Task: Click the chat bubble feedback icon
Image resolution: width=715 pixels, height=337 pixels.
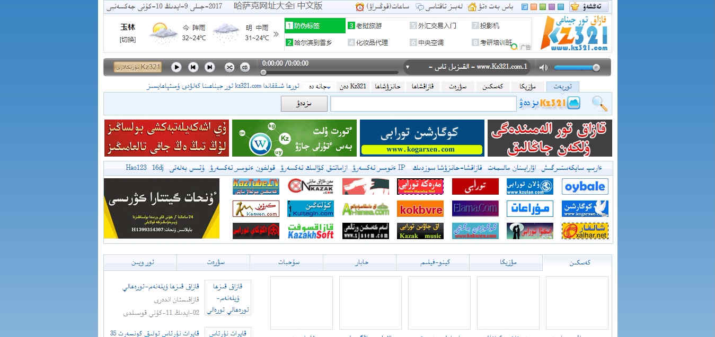Action: click(x=420, y=7)
